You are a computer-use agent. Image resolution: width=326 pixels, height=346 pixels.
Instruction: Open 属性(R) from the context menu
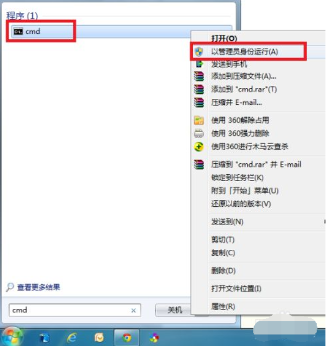223,306
